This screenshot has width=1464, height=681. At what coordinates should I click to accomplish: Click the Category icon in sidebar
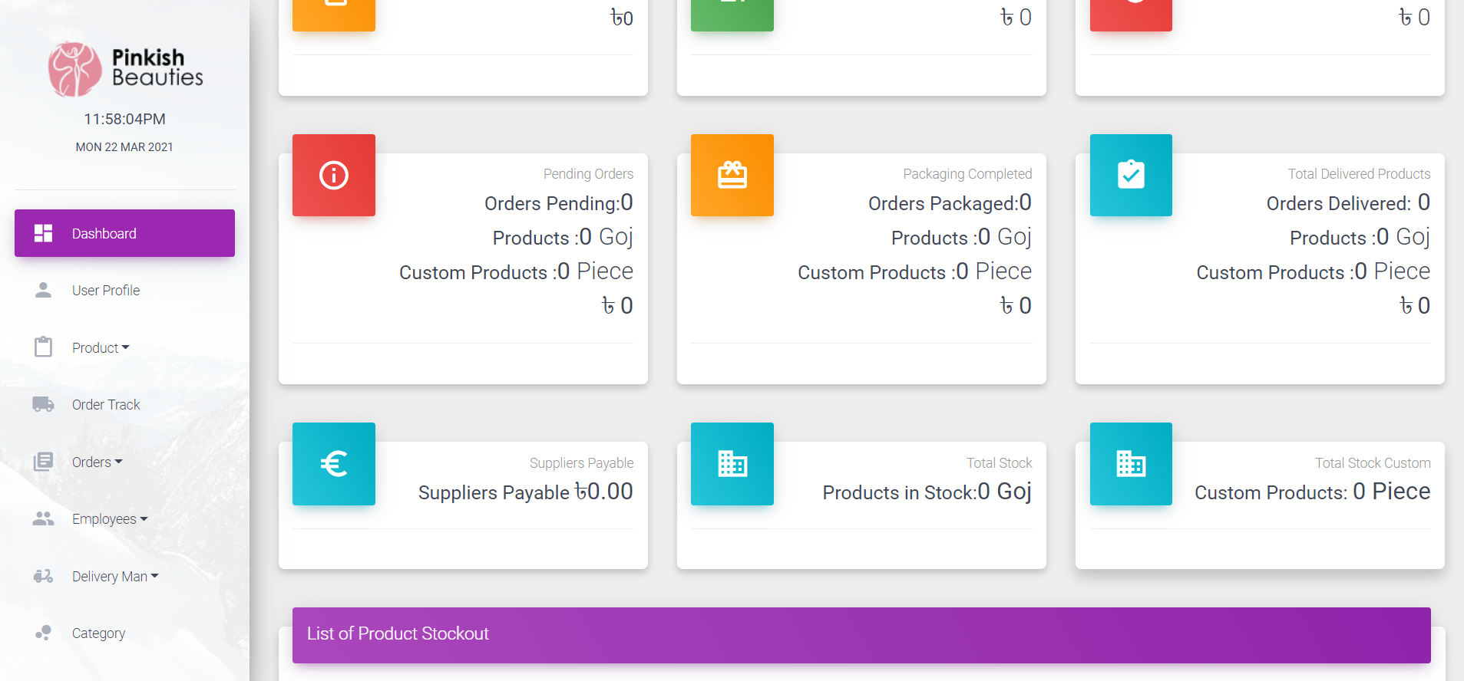click(43, 633)
